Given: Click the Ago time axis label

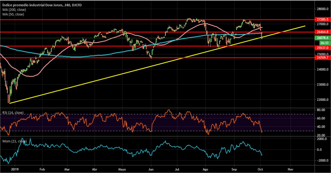Looking at the screenshot, I should point(206,170).
